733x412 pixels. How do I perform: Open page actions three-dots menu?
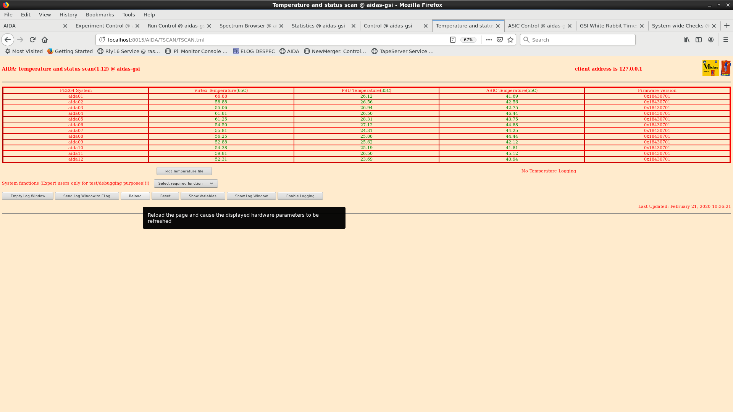(x=489, y=40)
